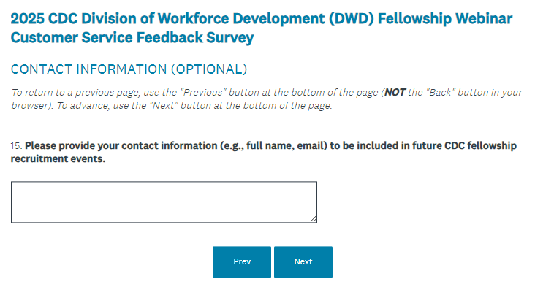Click the quoted "Back" word in instructions
Screen dimensions: 535x287
click(x=441, y=92)
